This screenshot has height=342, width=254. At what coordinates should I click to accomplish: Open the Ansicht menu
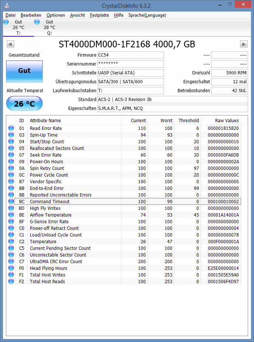(78, 15)
